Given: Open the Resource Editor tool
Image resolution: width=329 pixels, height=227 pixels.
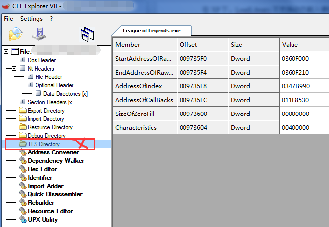Looking at the screenshot, I should [50, 211].
